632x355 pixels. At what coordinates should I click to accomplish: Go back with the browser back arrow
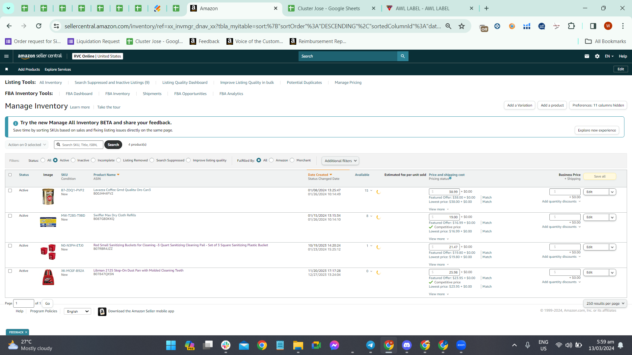(9, 26)
